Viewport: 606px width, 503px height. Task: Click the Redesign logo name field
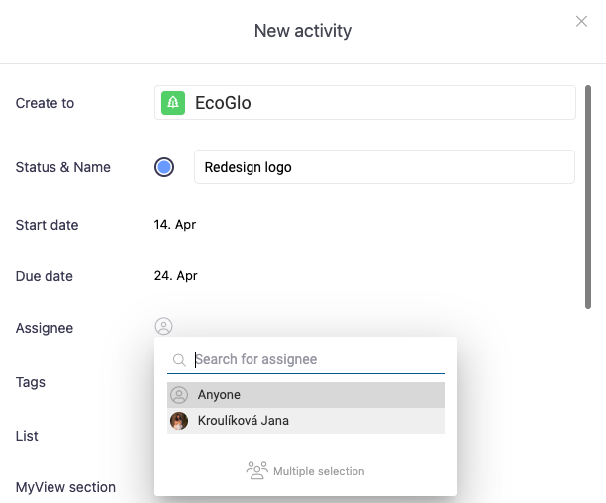pyautogui.click(x=384, y=167)
